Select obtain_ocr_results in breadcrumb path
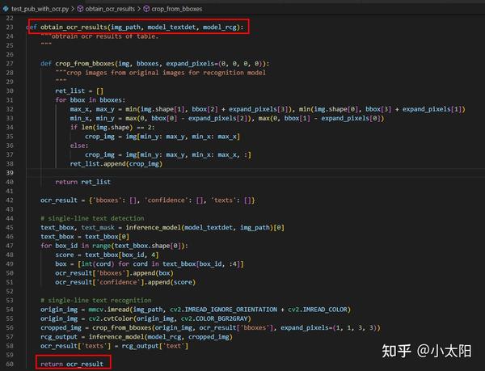Image resolution: width=485 pixels, height=371 pixels. tap(110, 9)
